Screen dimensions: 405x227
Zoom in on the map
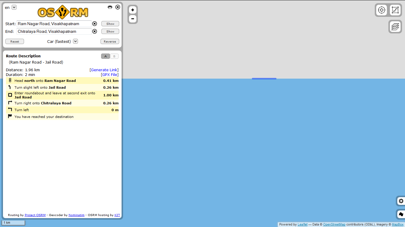pos(133,10)
